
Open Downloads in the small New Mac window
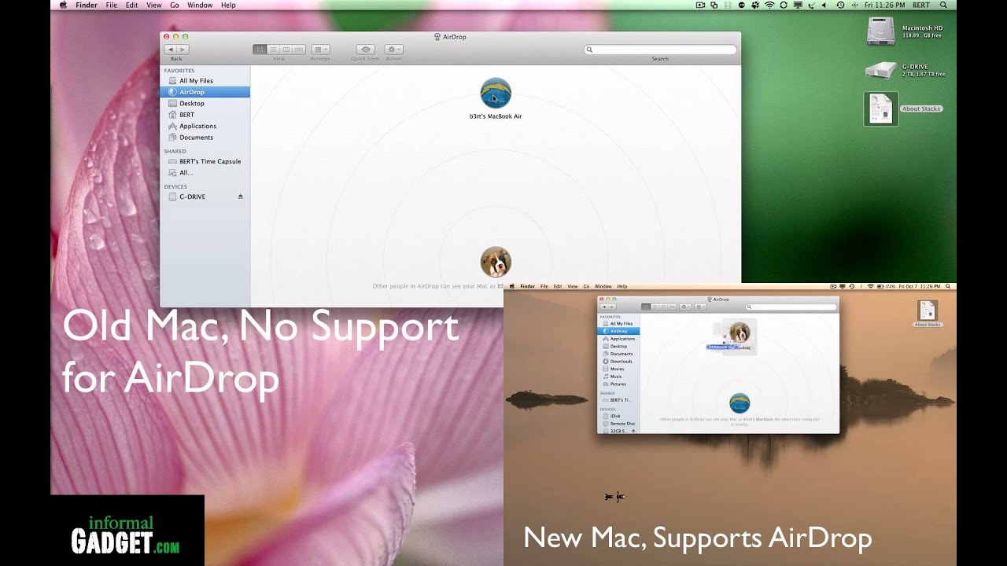(x=618, y=362)
